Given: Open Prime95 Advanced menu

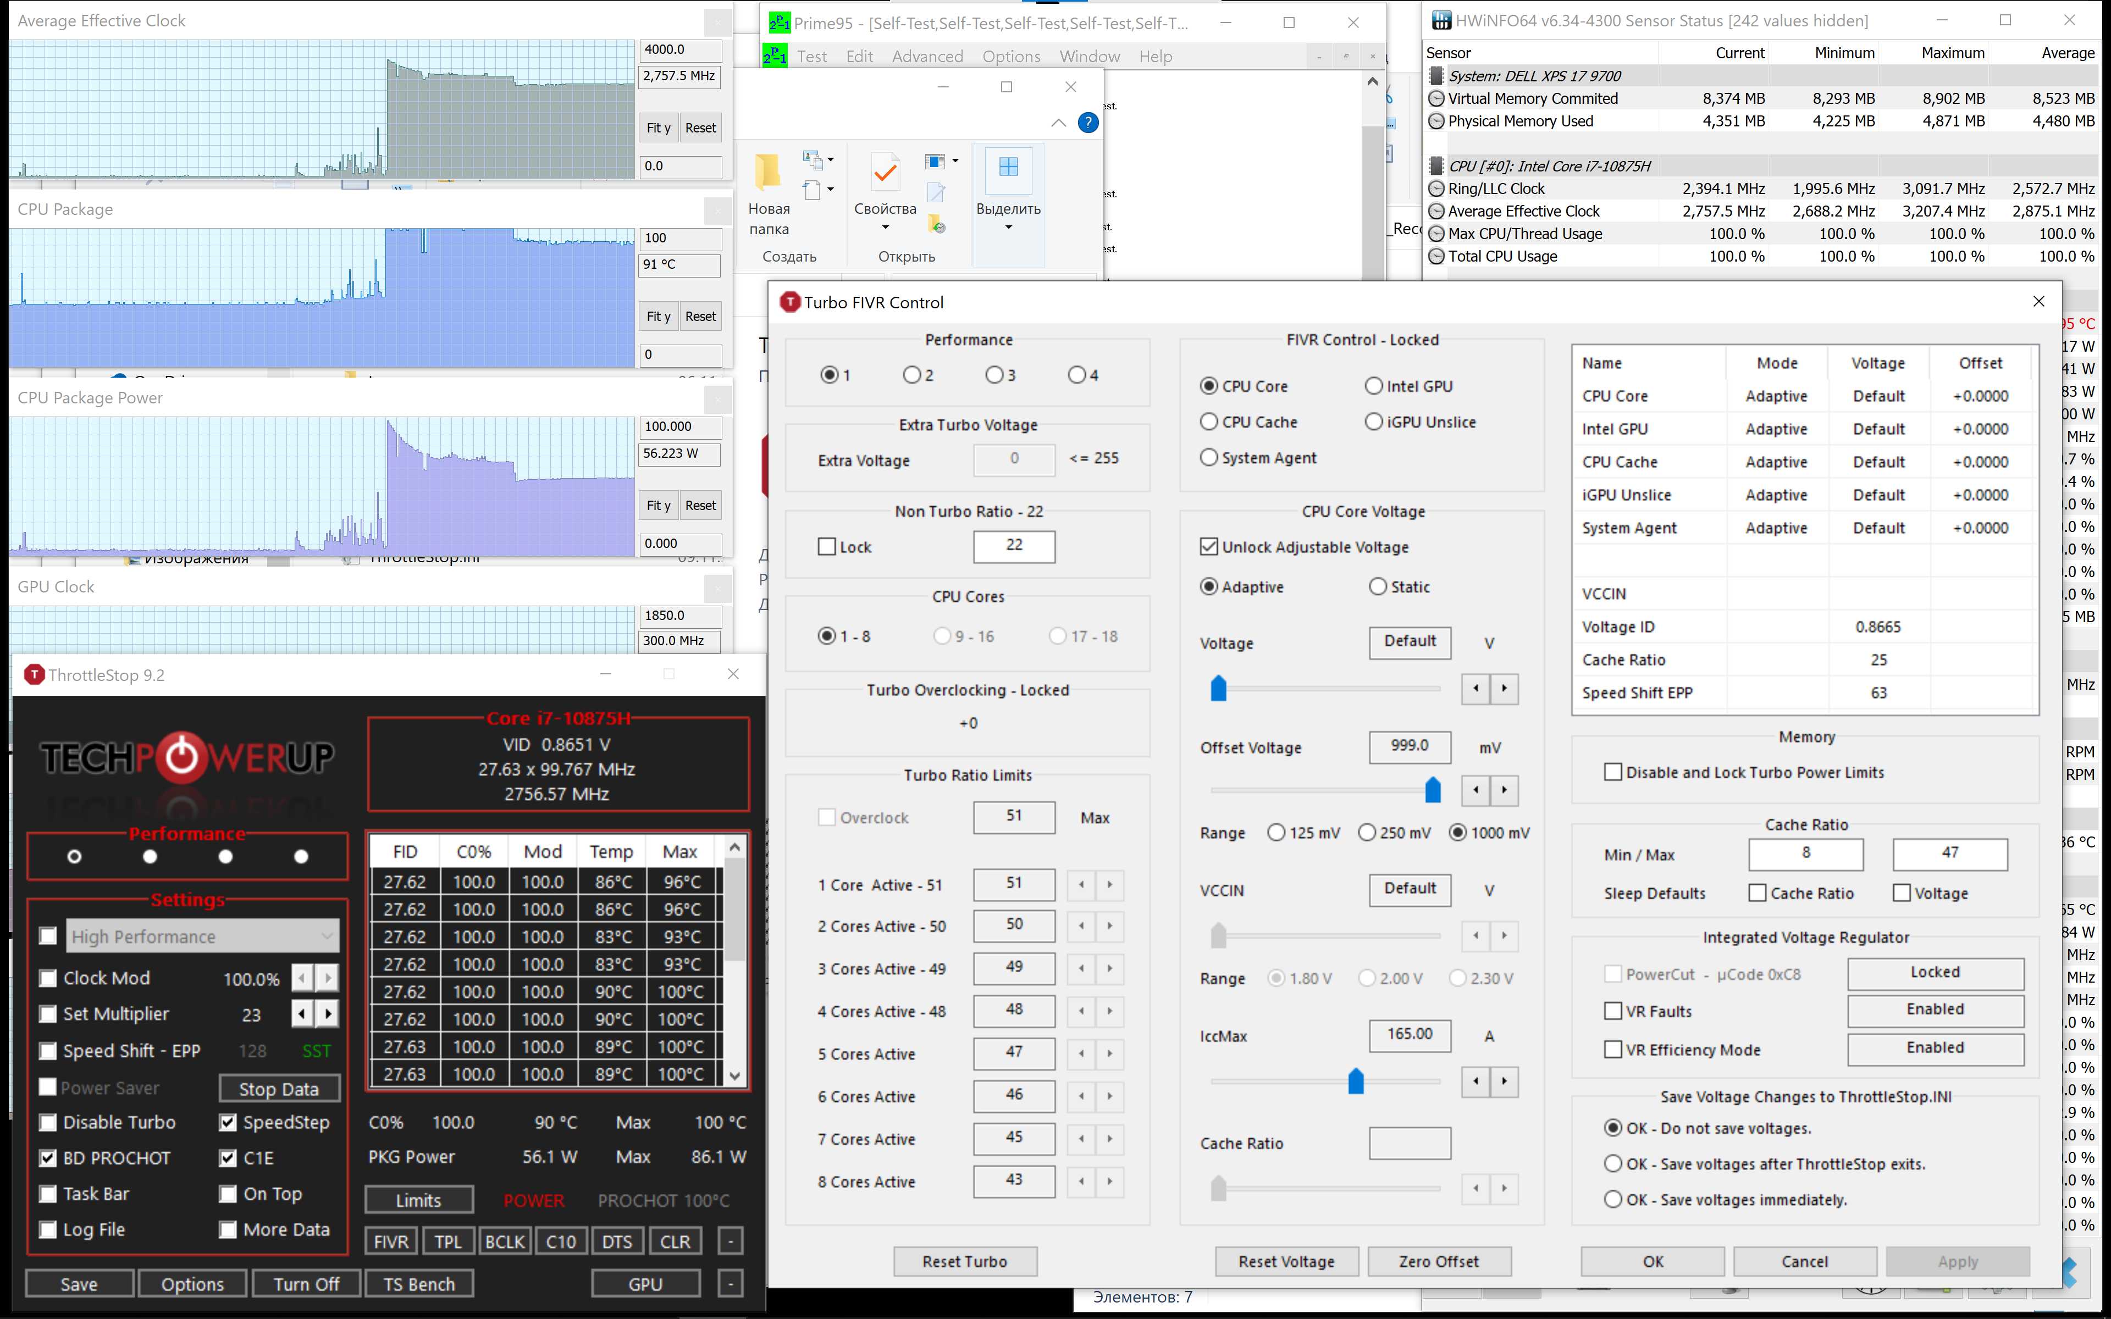Looking at the screenshot, I should tap(927, 57).
